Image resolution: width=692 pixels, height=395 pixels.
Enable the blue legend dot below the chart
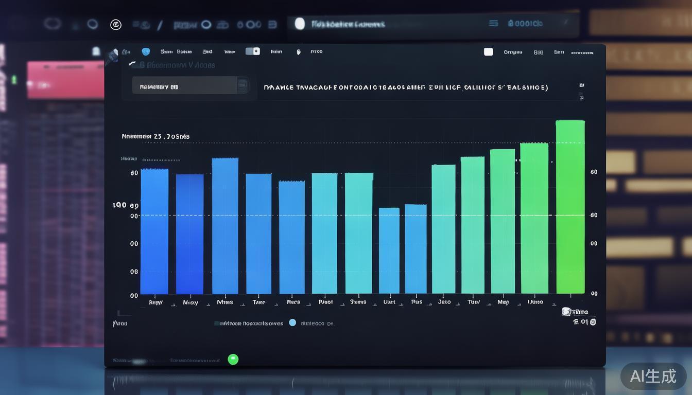(x=292, y=323)
